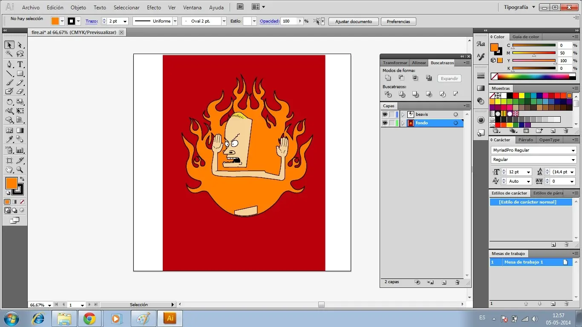Click the M (magenta) slider in the Color panel
Image resolution: width=582 pixels, height=327 pixels.
pos(534,53)
